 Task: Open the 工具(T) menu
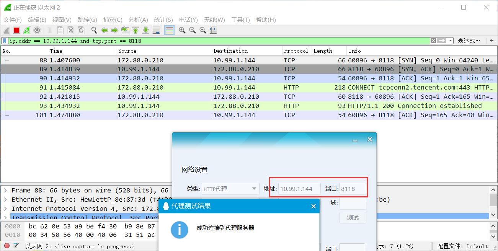(x=240, y=20)
